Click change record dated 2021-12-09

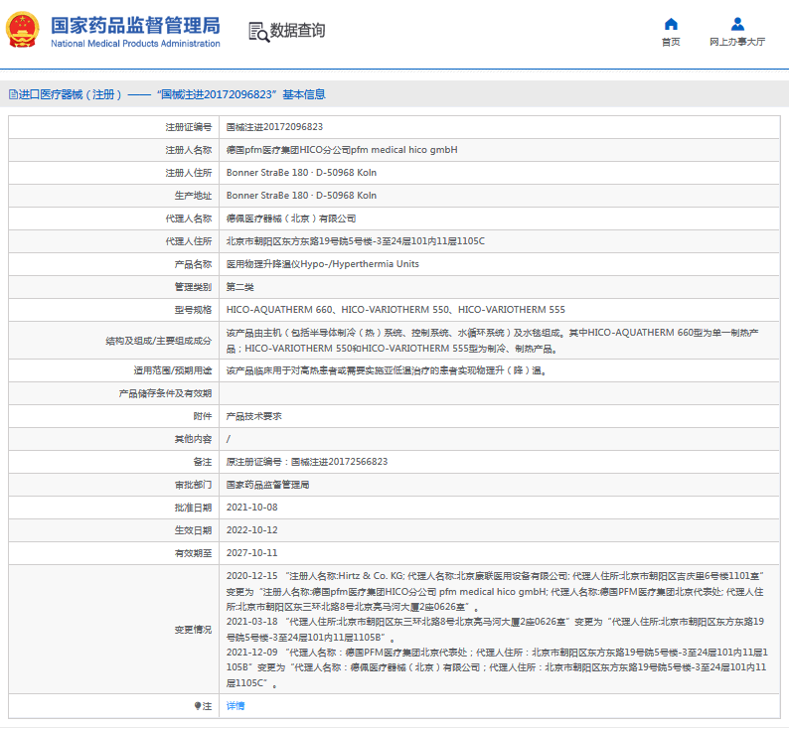(x=497, y=667)
